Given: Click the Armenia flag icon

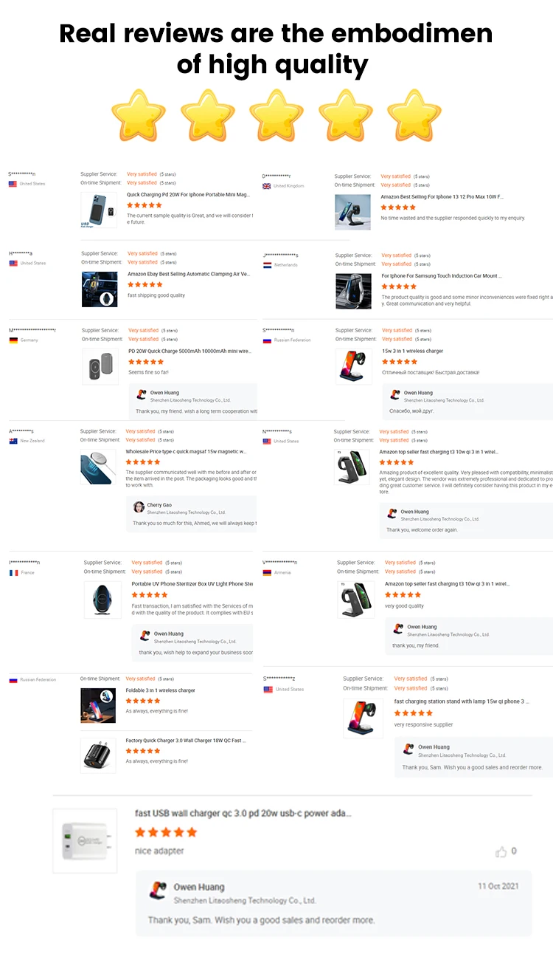Looking at the screenshot, I should (267, 572).
